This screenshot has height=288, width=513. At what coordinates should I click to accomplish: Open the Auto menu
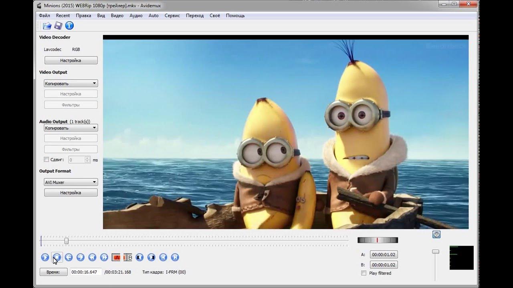(153, 16)
